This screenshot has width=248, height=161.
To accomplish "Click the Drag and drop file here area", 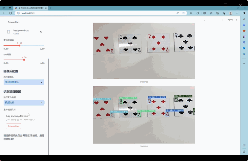I will (x=17, y=116).
